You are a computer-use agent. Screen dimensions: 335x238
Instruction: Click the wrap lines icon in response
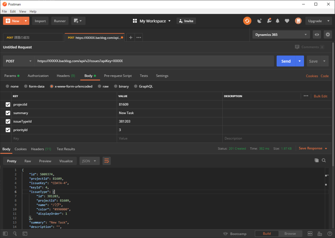[x=106, y=161]
